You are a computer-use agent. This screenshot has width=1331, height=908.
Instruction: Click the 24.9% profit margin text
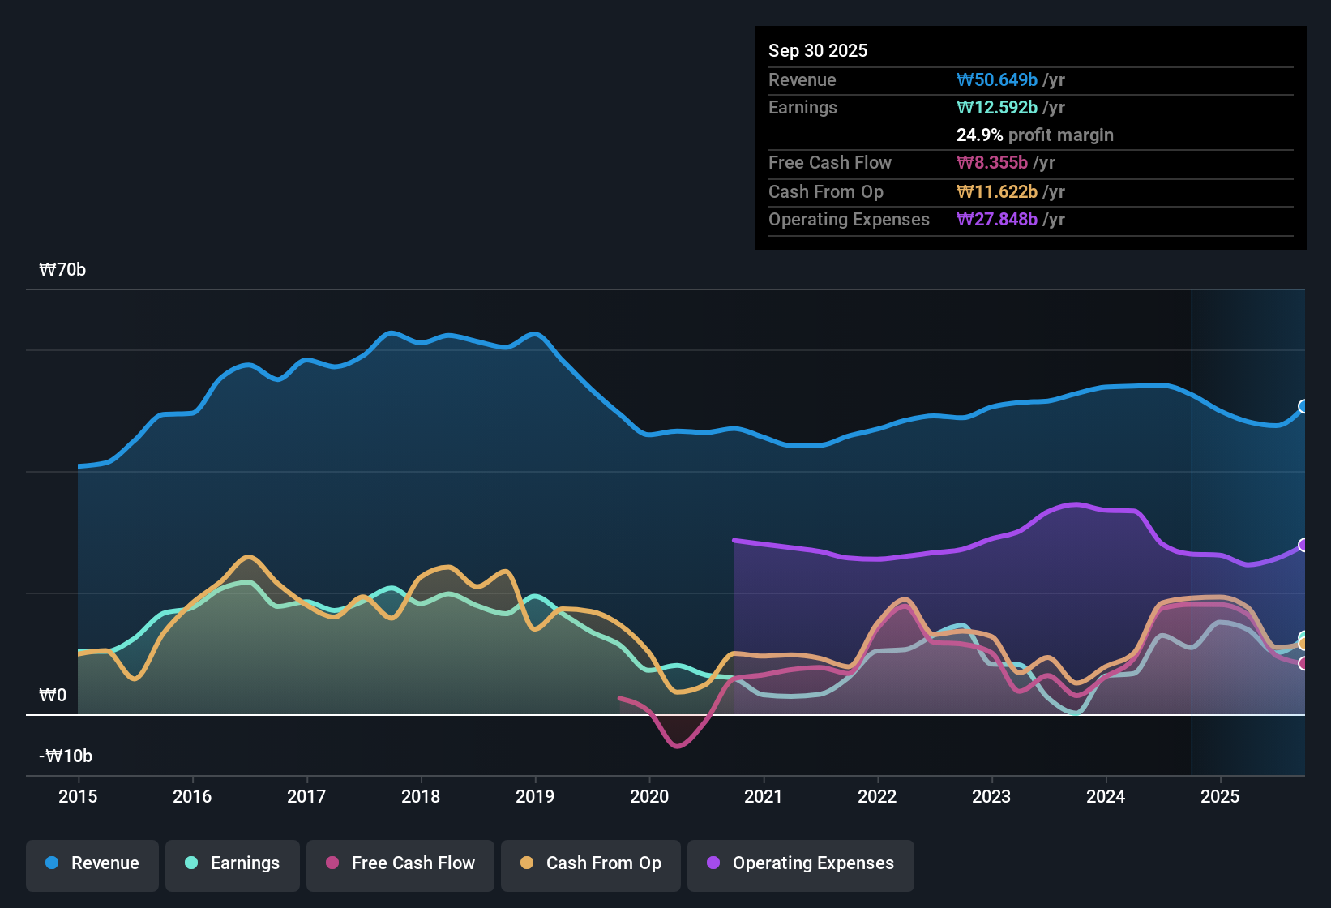point(1035,135)
